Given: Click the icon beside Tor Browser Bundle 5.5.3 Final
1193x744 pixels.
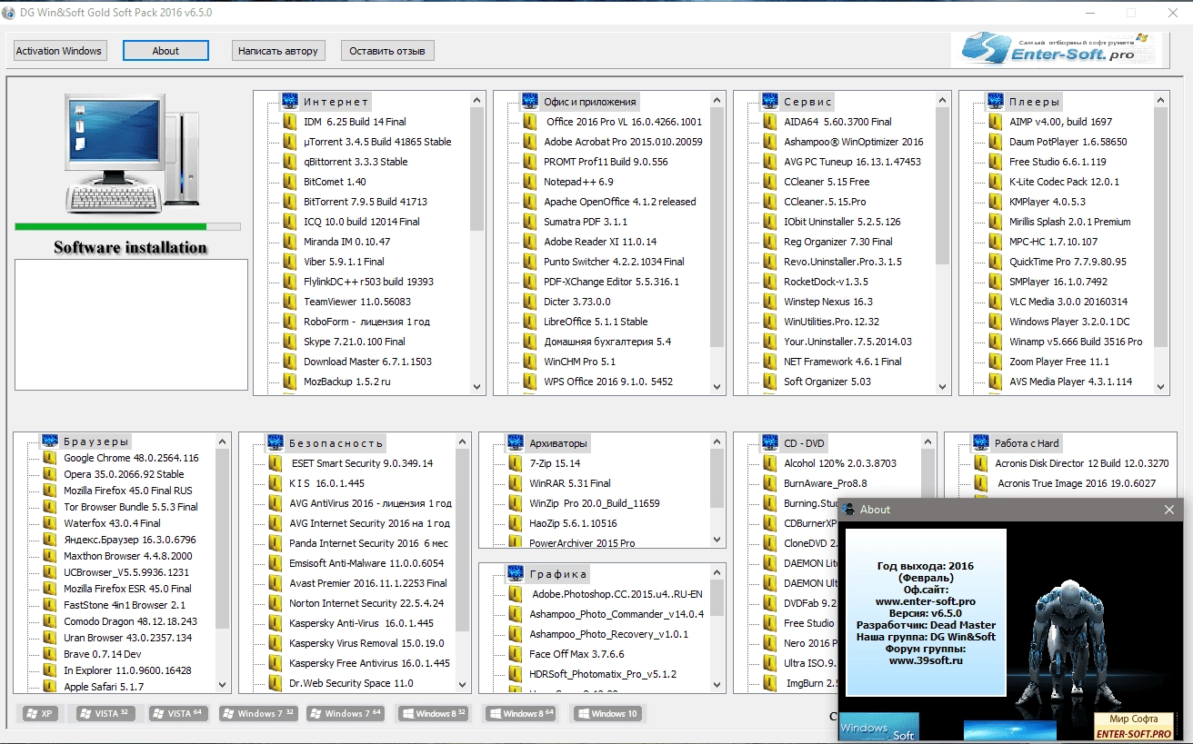Looking at the screenshot, I should pyautogui.click(x=50, y=507).
